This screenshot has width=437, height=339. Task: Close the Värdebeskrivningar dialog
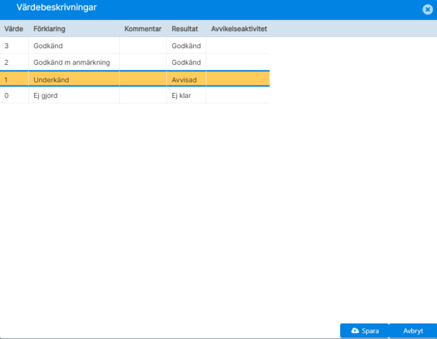(427, 9)
